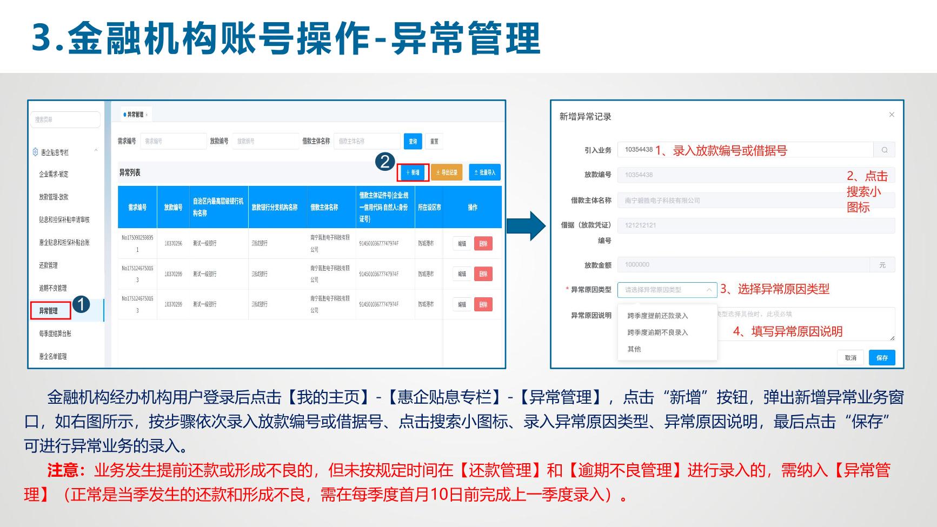The height and width of the screenshot is (527, 937).
Task: Go to 还款管理 in the sidebar
Action: [49, 265]
